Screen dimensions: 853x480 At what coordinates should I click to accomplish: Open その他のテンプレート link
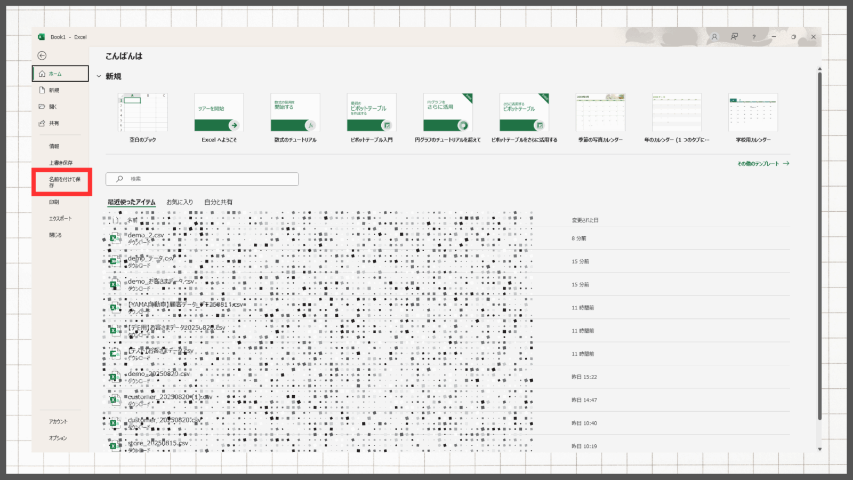pyautogui.click(x=763, y=164)
